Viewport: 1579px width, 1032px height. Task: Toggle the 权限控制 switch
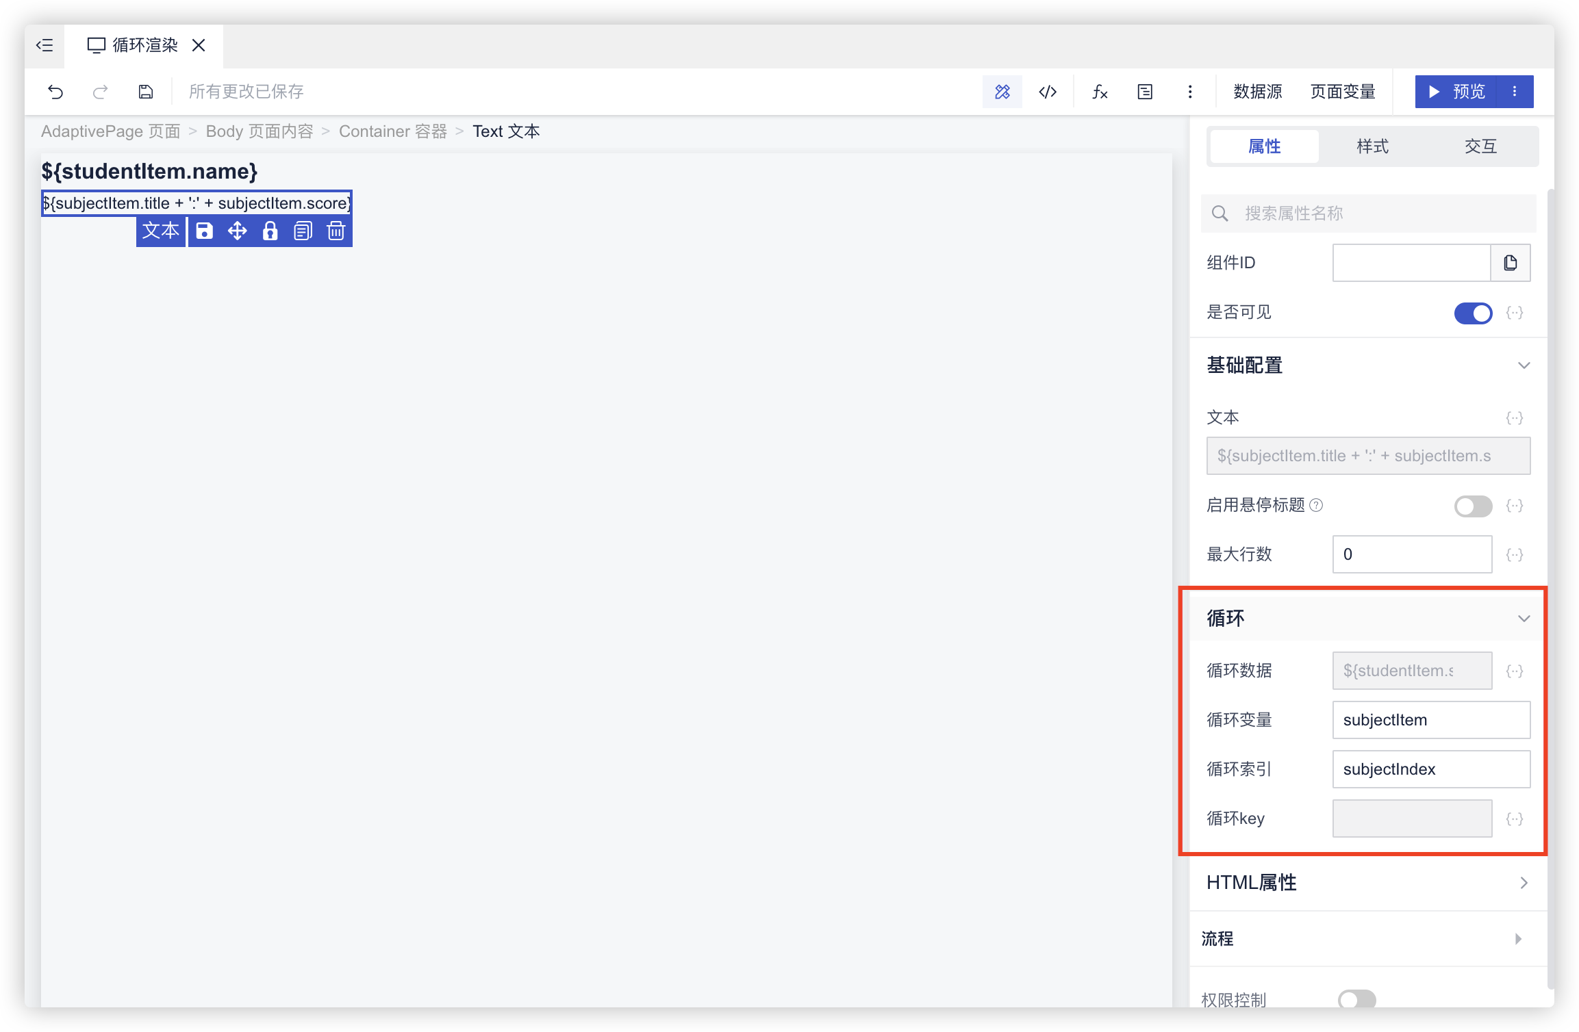[1356, 999]
